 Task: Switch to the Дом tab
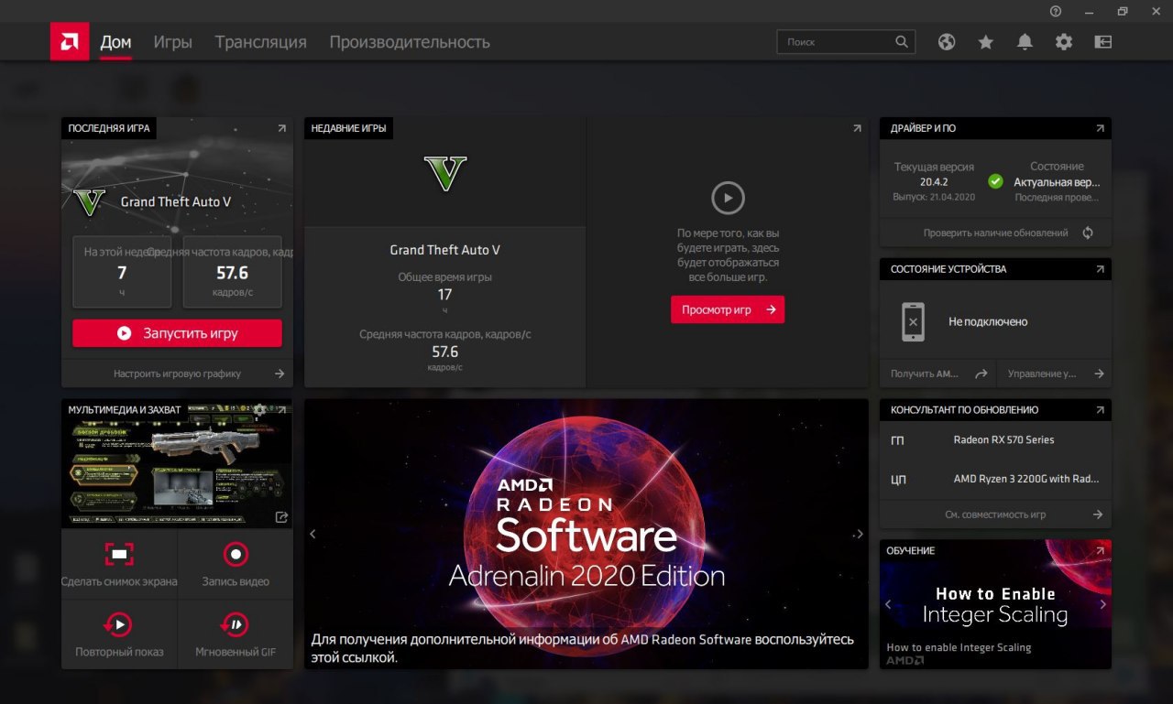[x=115, y=42]
